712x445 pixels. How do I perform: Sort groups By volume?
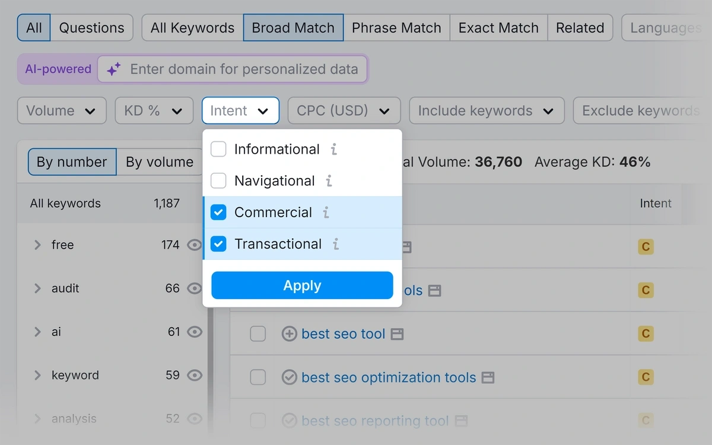coord(159,162)
